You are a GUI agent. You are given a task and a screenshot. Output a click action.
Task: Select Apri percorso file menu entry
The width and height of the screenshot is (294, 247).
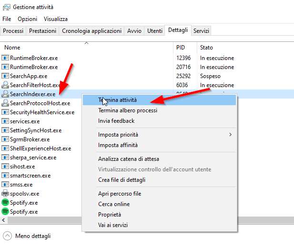[x=120, y=194]
